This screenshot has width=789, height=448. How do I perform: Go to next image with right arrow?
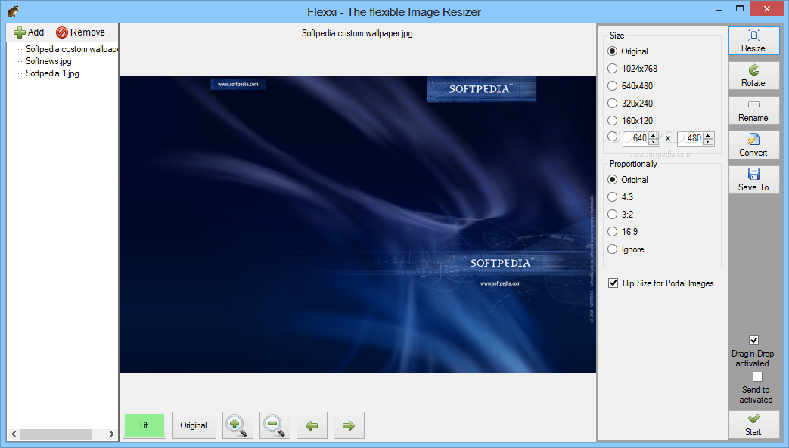[349, 425]
